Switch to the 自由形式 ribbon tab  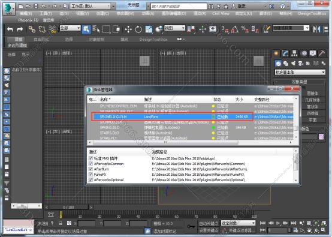point(41,40)
